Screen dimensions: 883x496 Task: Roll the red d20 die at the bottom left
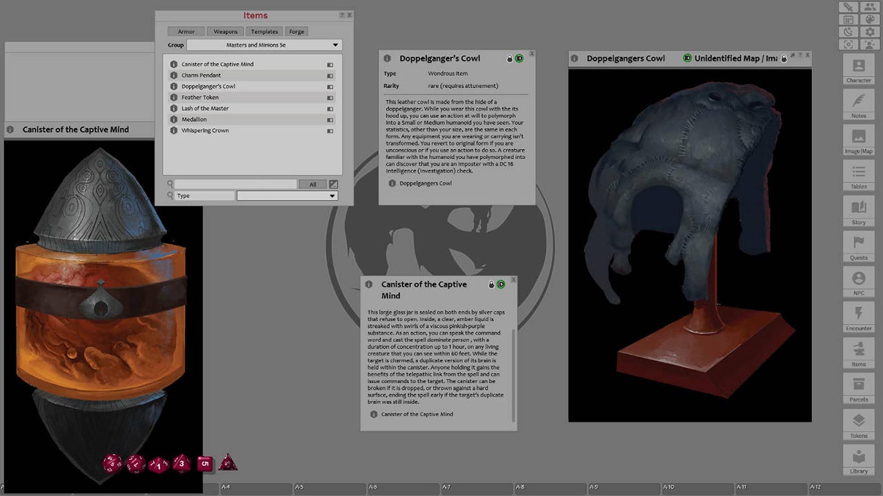[111, 463]
